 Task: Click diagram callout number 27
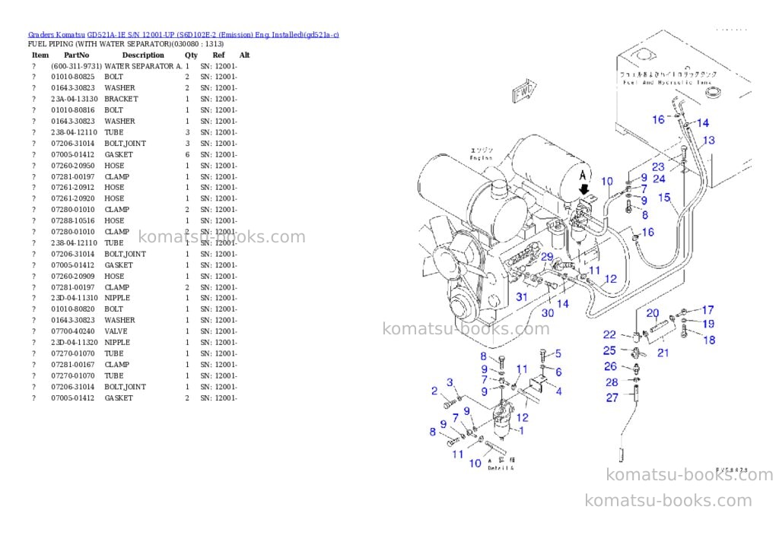coord(612,397)
